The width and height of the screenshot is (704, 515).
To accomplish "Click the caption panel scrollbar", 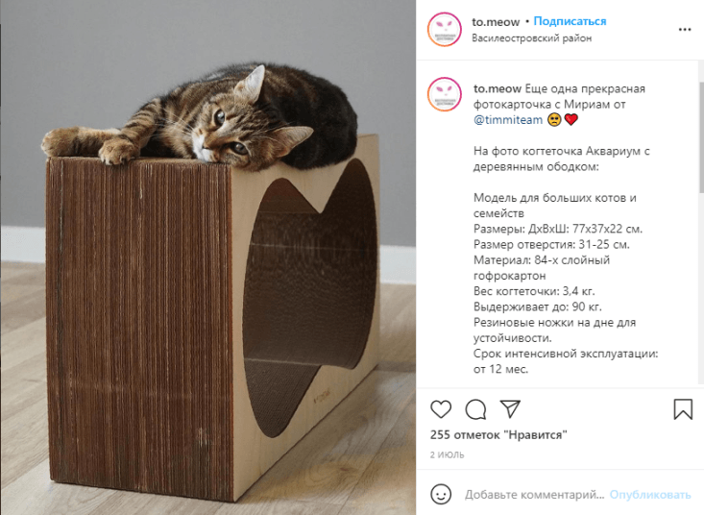I will 701,137.
